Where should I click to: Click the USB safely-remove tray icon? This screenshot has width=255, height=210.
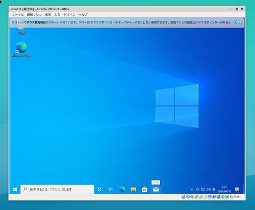coord(197,189)
